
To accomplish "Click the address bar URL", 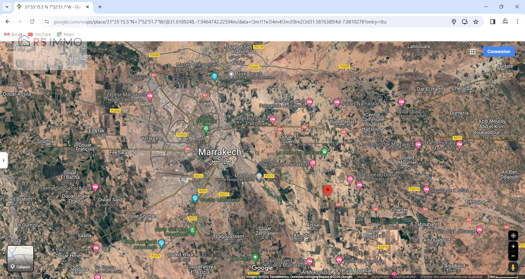I will click(220, 22).
